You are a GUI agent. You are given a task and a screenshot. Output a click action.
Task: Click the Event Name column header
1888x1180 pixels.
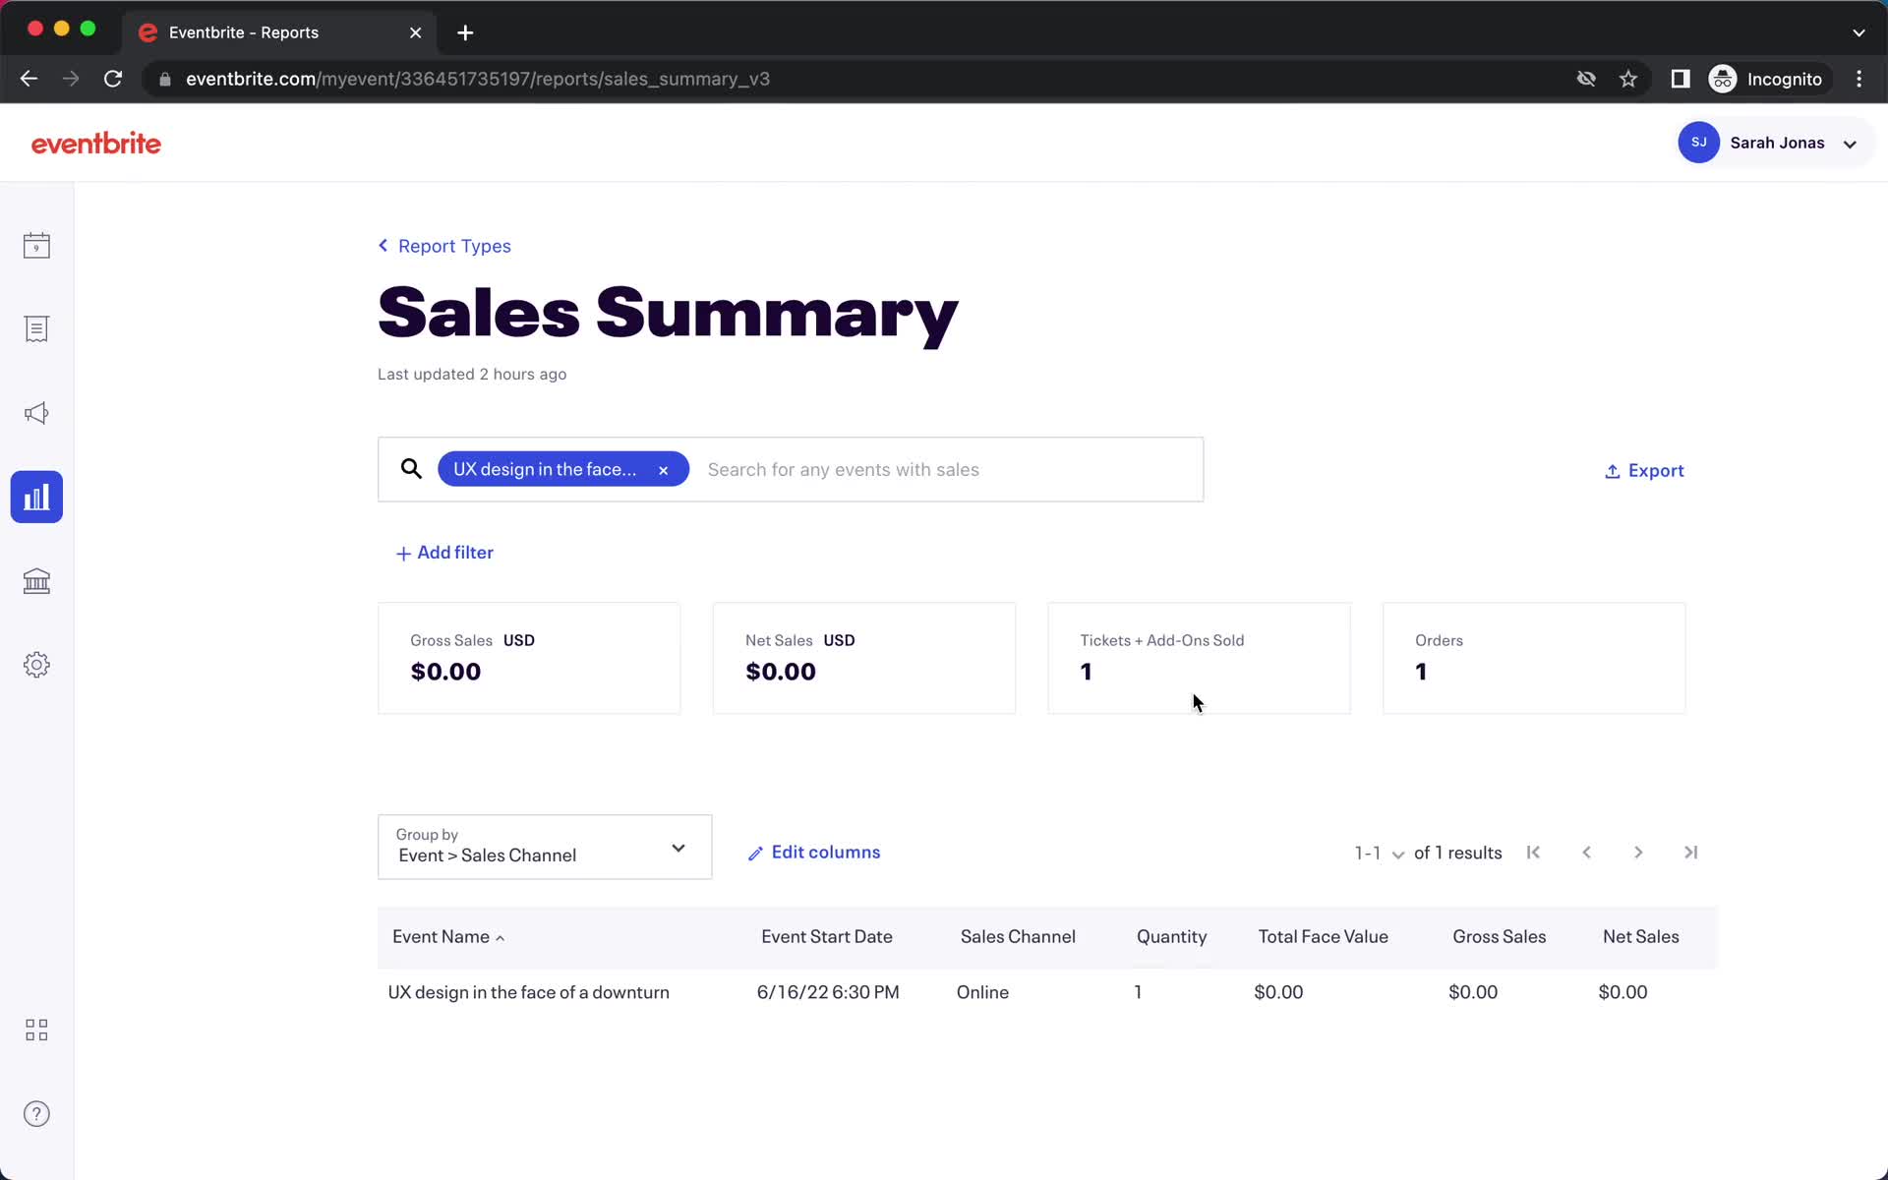pos(448,935)
